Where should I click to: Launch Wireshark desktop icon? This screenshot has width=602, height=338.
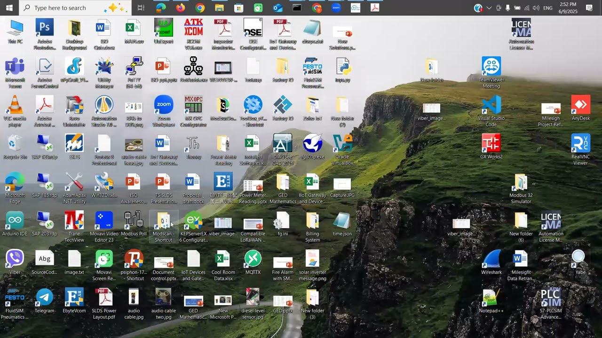(491, 262)
